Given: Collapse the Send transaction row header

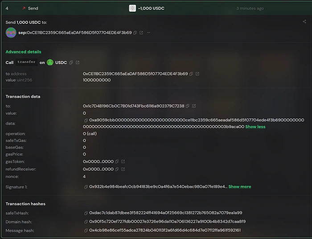Looking at the screenshot, I should (x=156, y=8).
